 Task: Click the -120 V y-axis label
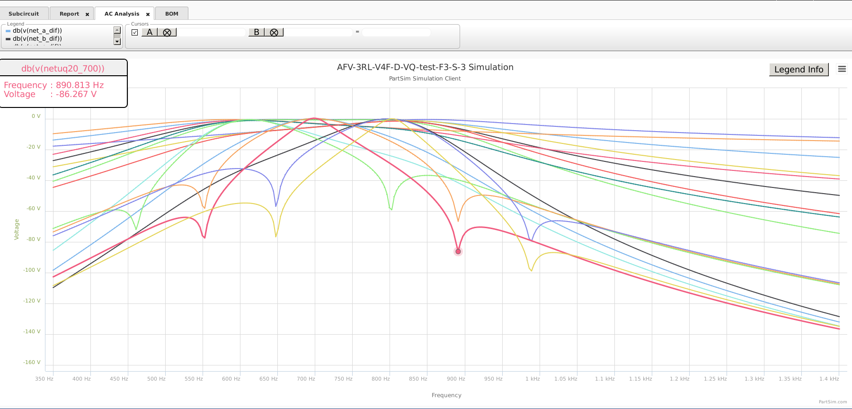32,301
